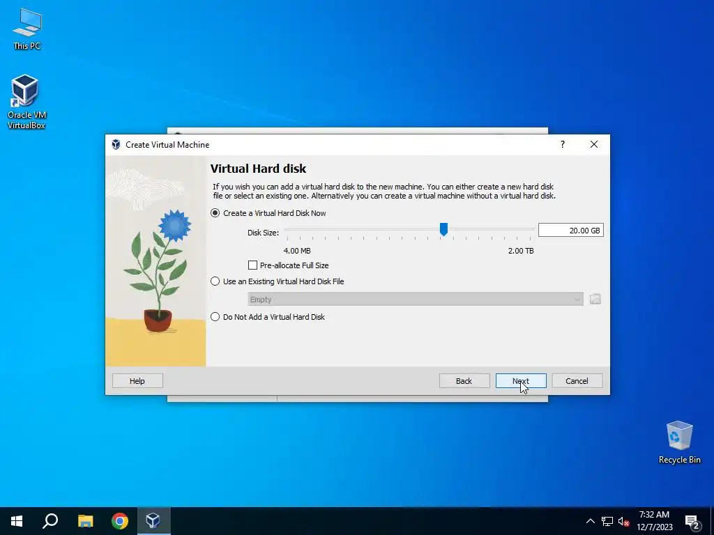This screenshot has height=535, width=714.
Task: Close the Create Virtual Machine dialog
Action: click(x=594, y=144)
